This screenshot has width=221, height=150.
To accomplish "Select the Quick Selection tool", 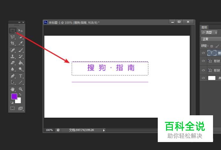I will coord(20,37).
